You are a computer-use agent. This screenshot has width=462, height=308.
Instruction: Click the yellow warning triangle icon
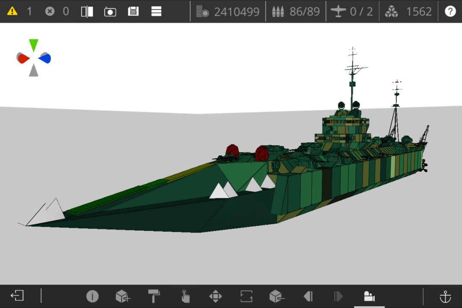(12, 11)
